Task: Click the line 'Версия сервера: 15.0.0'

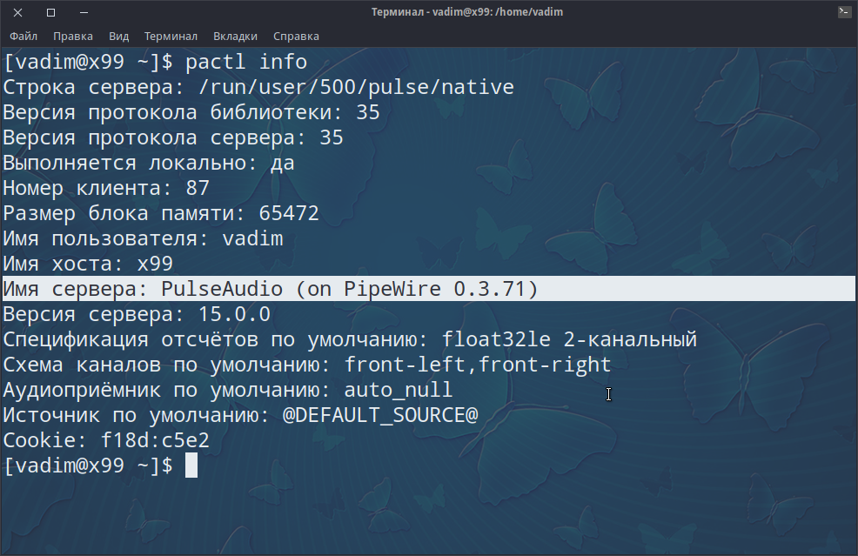Action: click(x=137, y=314)
